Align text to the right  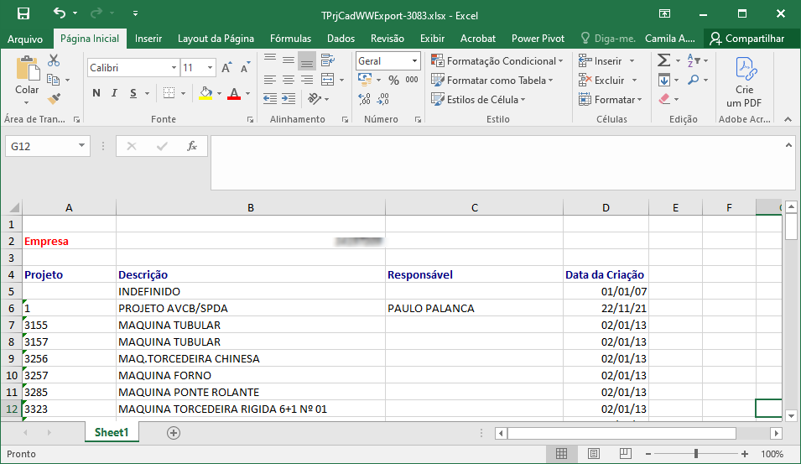(307, 80)
